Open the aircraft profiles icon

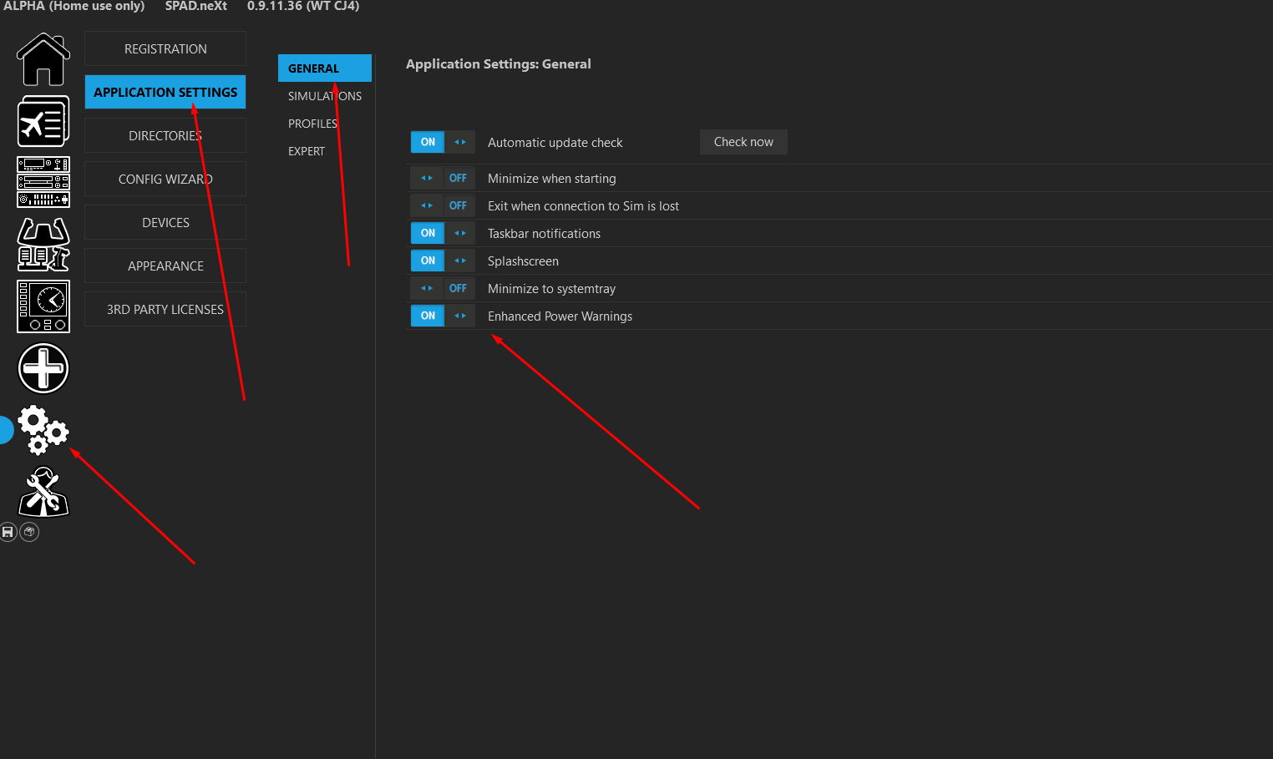tap(43, 122)
